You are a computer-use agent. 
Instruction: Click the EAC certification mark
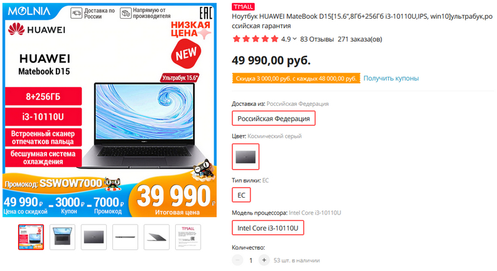click(206, 13)
